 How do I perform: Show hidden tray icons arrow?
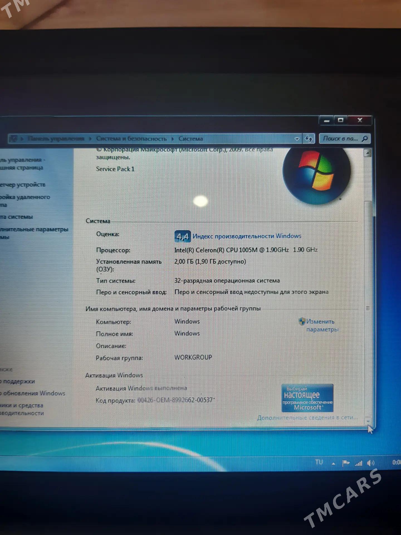click(x=333, y=464)
